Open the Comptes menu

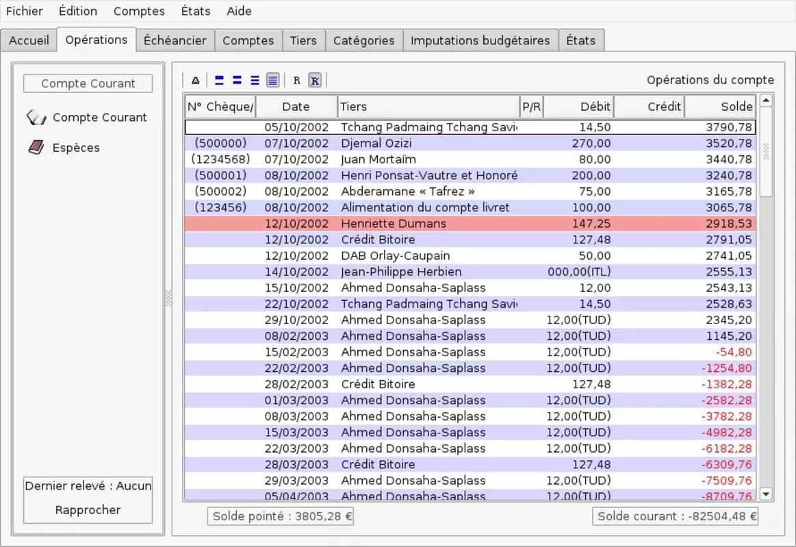click(x=139, y=11)
